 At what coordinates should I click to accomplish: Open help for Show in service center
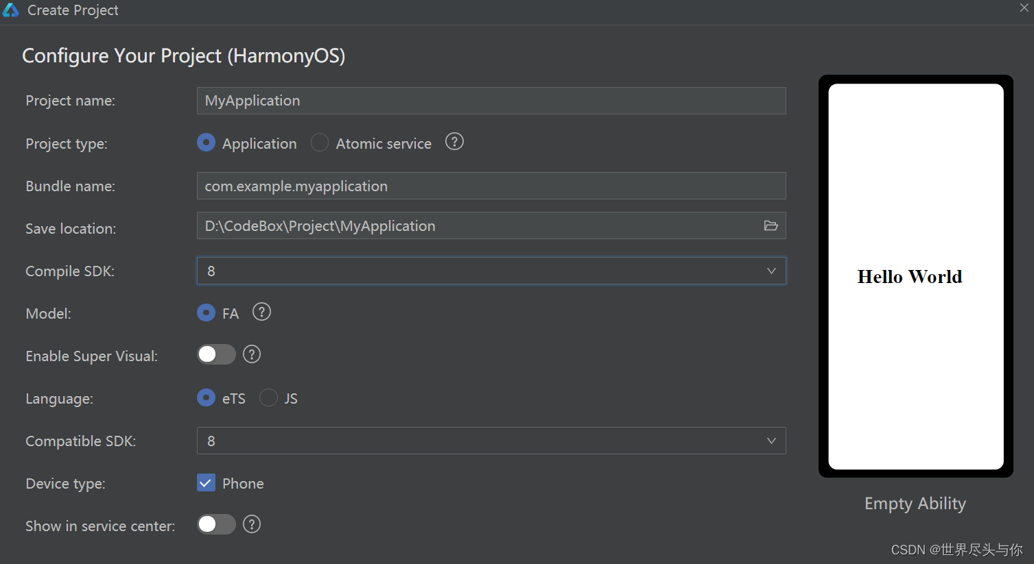click(x=252, y=524)
